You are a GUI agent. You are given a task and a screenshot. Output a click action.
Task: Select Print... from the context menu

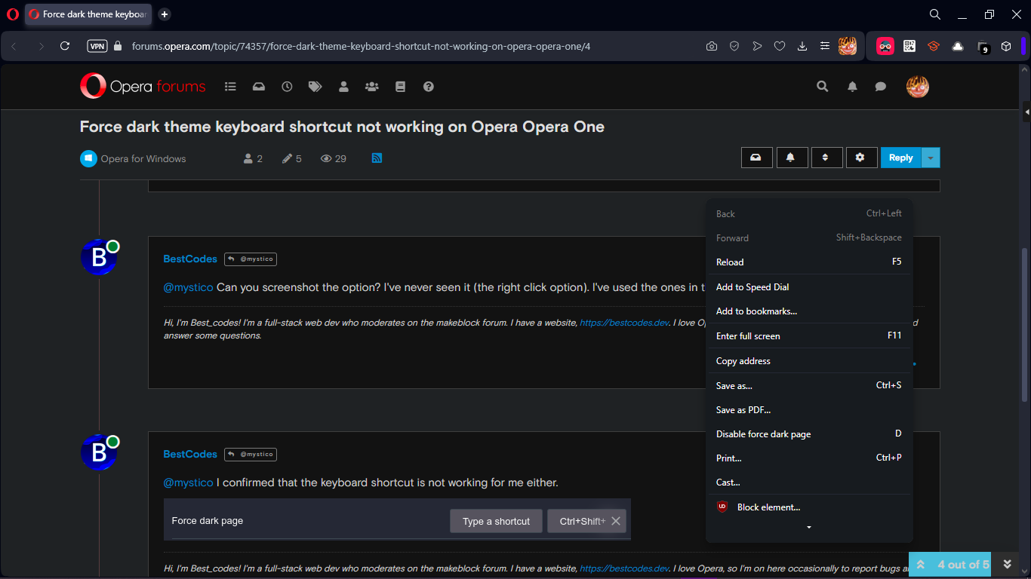pyautogui.click(x=809, y=458)
